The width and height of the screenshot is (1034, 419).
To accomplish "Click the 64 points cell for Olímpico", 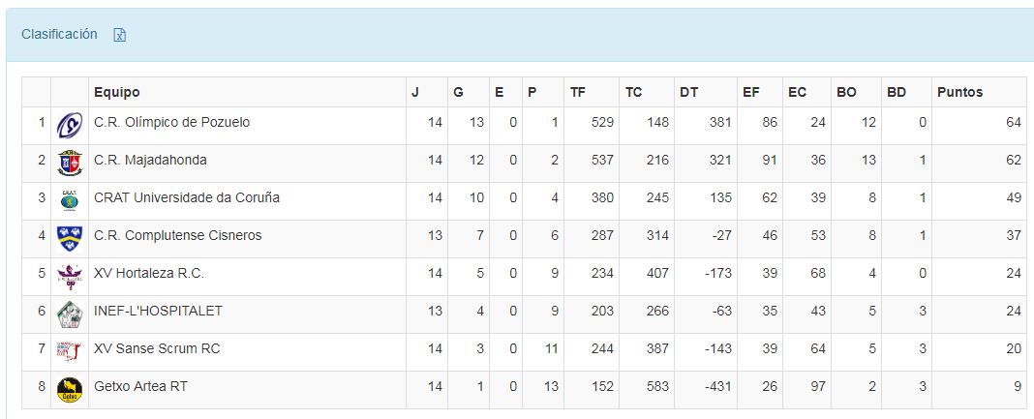I will click(1014, 122).
